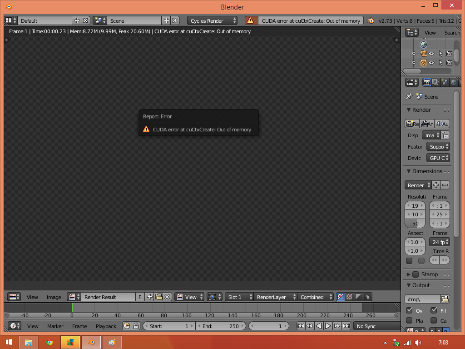Screen dimensions: 465x349
Task: Click the Blender logo in info header
Action: click(x=371, y=20)
